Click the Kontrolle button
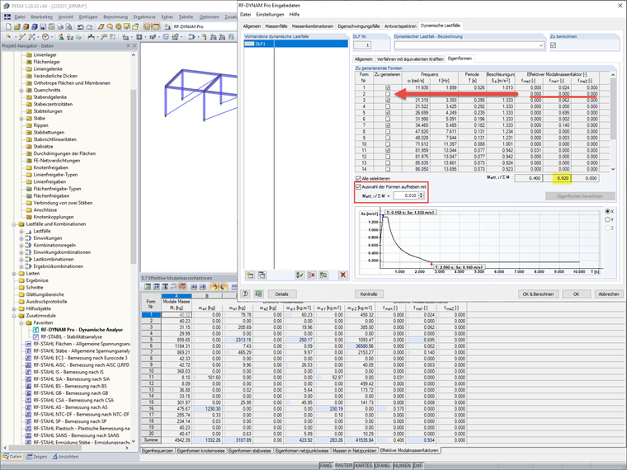This screenshot has height=470, width=627. click(x=369, y=294)
